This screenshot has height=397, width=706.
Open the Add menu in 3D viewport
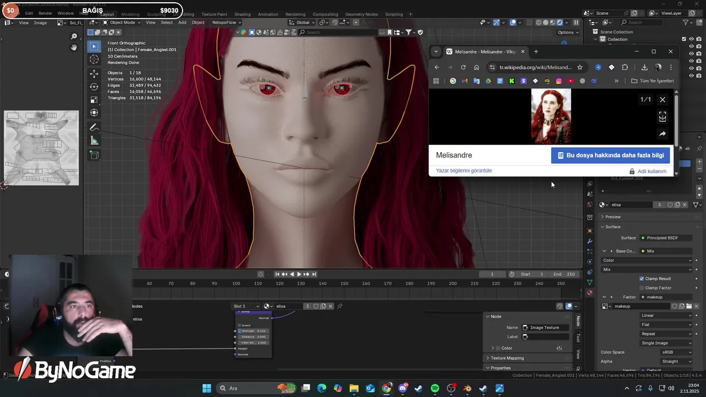click(182, 23)
